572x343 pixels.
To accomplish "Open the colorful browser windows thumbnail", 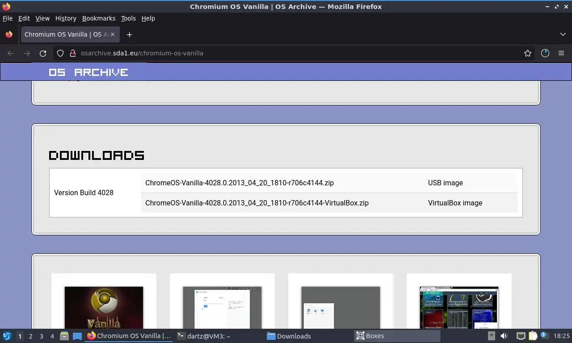I will pyautogui.click(x=459, y=308).
